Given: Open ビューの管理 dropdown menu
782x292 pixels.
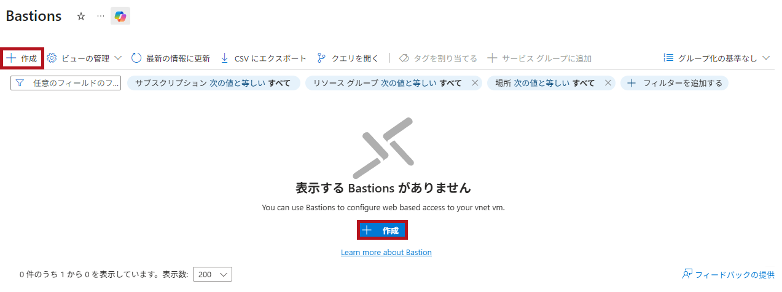Looking at the screenshot, I should tap(85, 58).
